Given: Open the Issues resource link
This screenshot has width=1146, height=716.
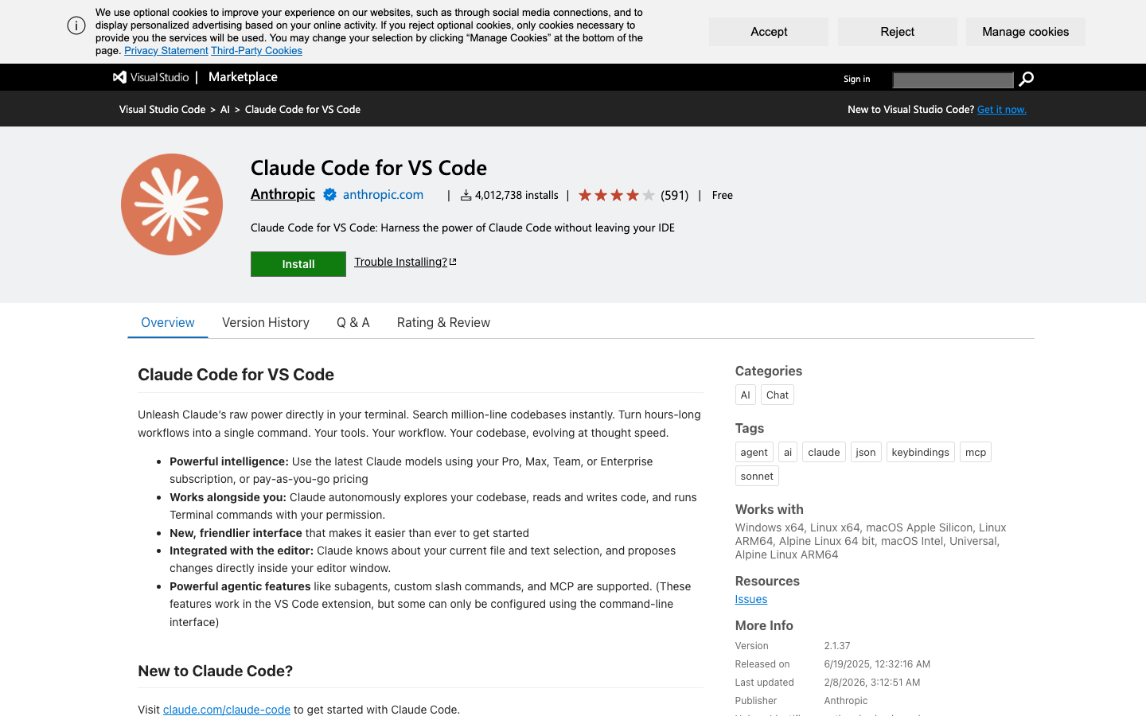Looking at the screenshot, I should (x=750, y=598).
